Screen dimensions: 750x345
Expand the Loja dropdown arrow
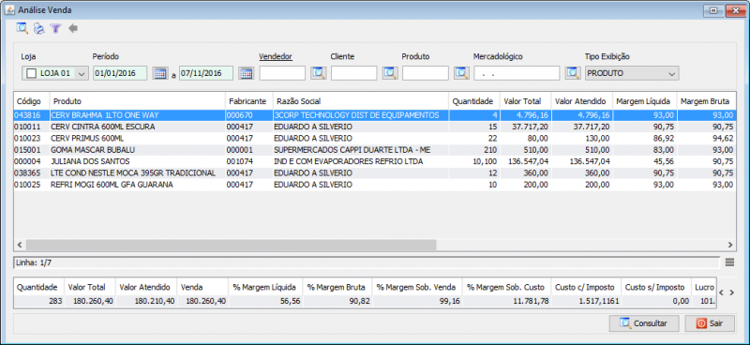(82, 73)
